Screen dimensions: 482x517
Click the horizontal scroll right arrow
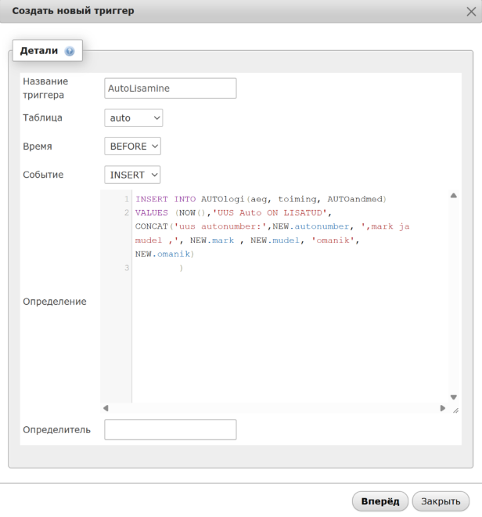(443, 408)
